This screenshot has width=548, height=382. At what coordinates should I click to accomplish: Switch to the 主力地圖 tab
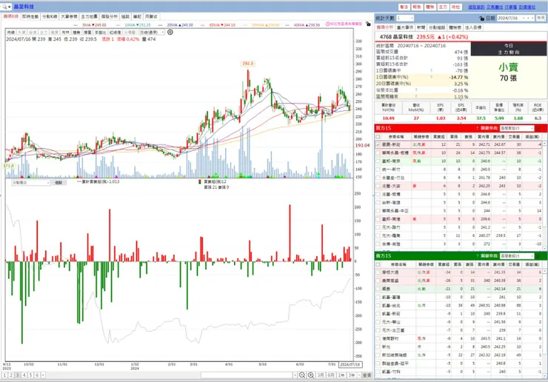[x=89, y=16]
